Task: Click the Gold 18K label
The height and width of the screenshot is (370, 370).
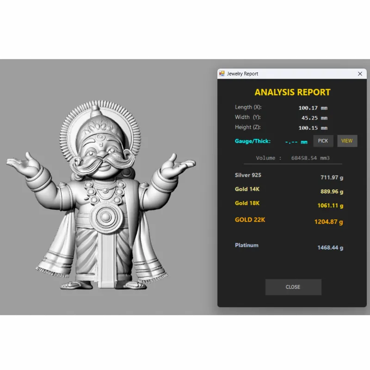Action: 247,203
